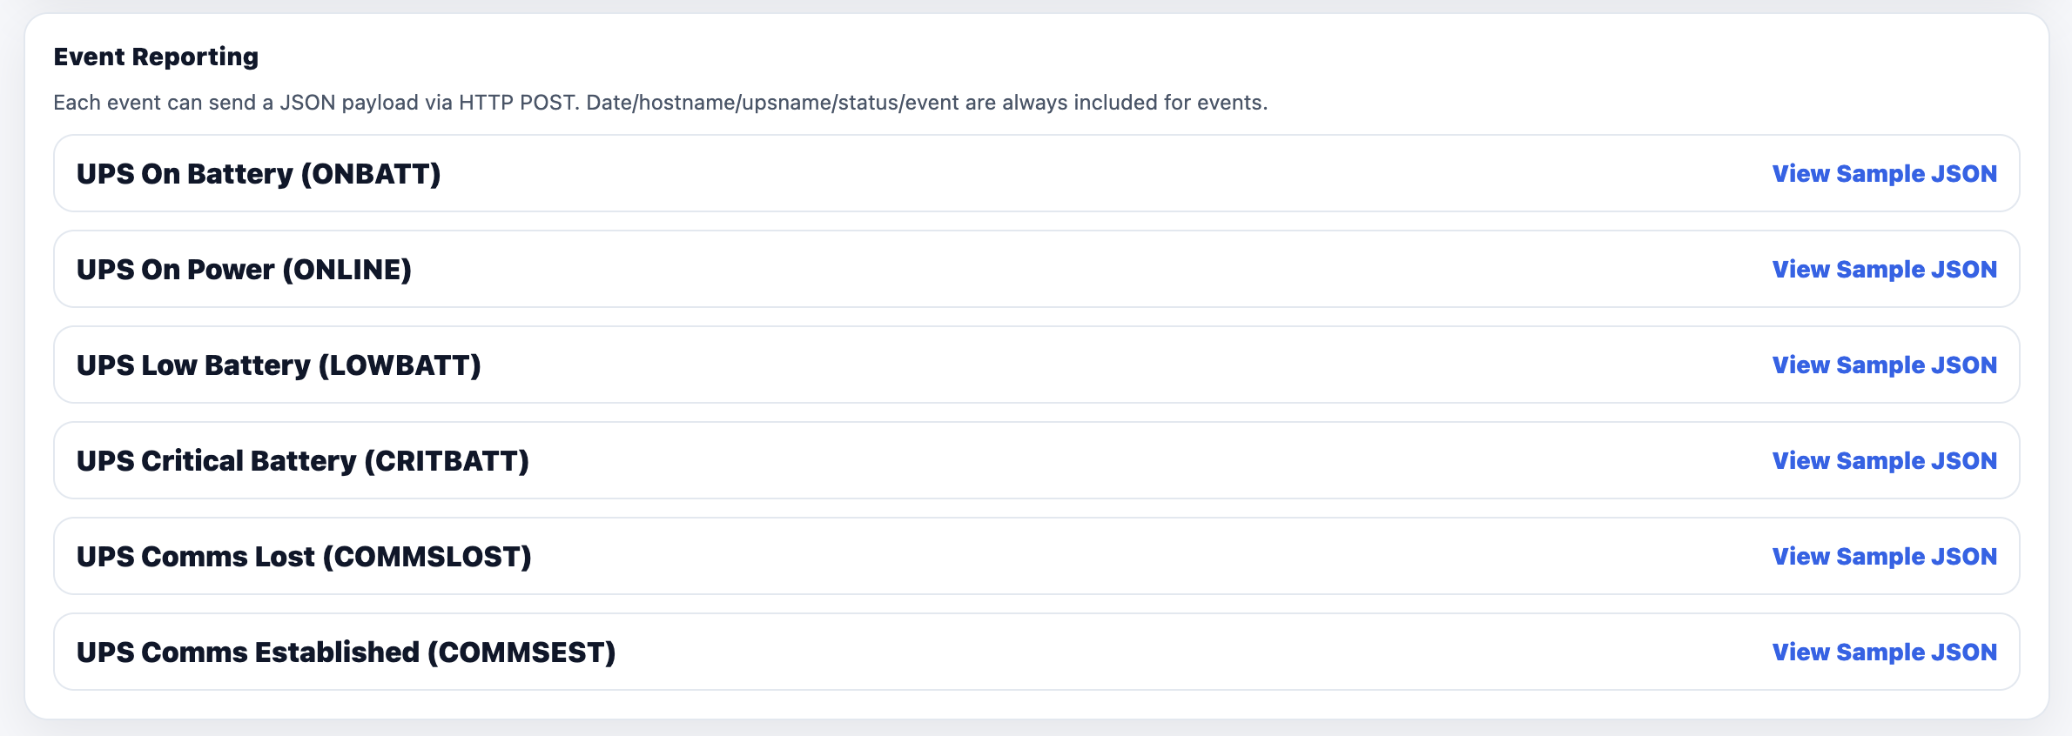Select the COMMSEST event title
This screenshot has width=2072, height=736.
[x=347, y=652]
